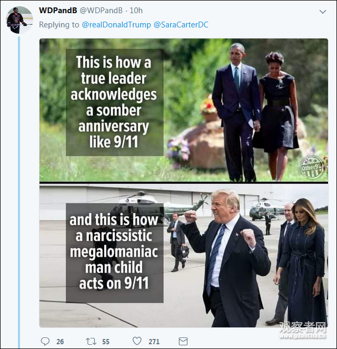Click the like count 271
The height and width of the screenshot is (349, 337).
tap(154, 342)
